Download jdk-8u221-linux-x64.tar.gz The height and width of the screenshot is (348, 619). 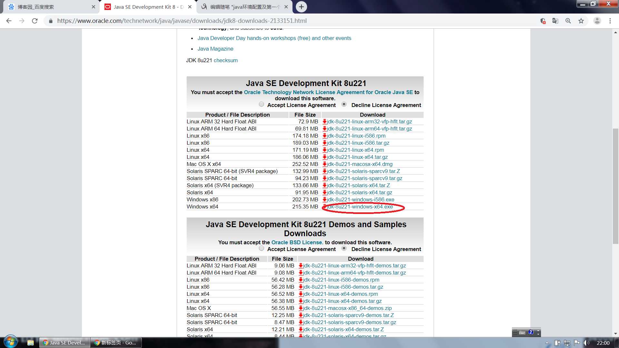pos(357,157)
